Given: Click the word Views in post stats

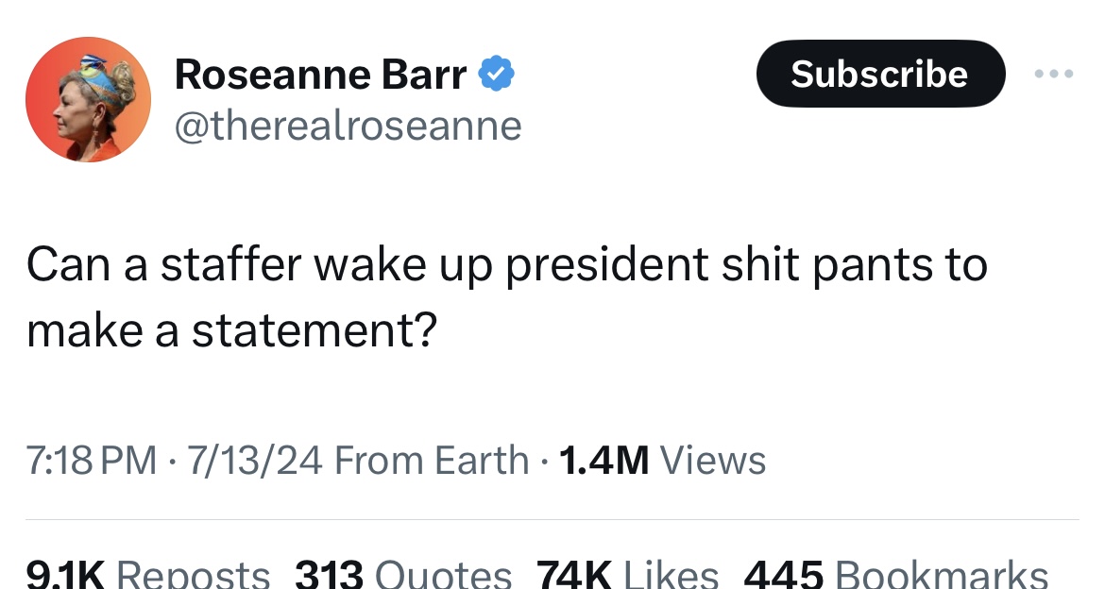Looking at the screenshot, I should pyautogui.click(x=712, y=460).
